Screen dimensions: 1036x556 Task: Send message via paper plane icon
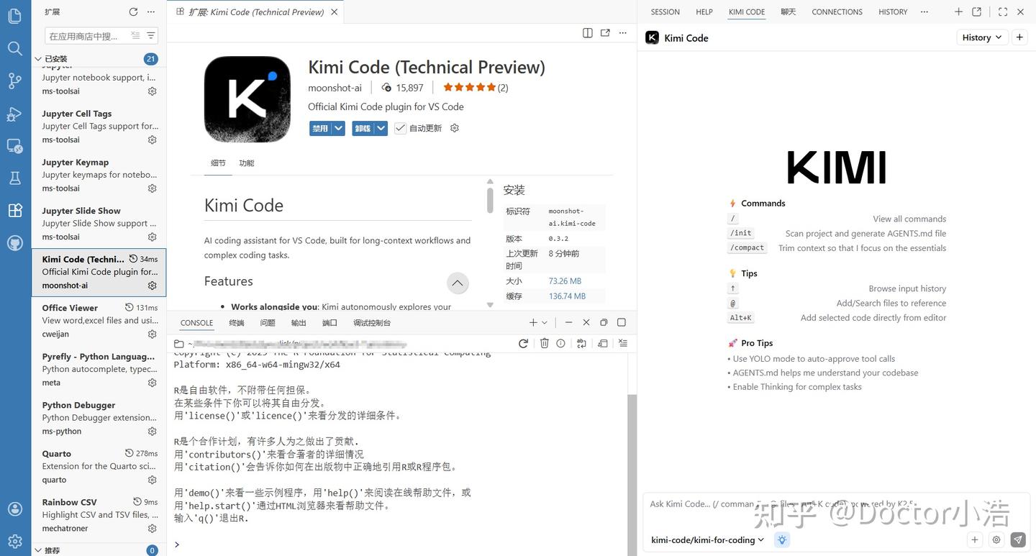coord(1018,539)
